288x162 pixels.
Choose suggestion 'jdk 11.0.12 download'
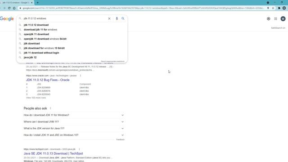[x=36, y=25]
